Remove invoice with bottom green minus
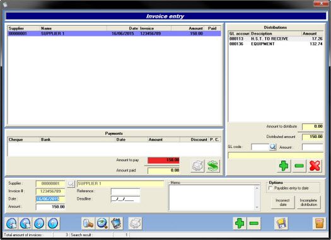Image resolution: width=331 pixels, height=240 pixels. coord(253,224)
